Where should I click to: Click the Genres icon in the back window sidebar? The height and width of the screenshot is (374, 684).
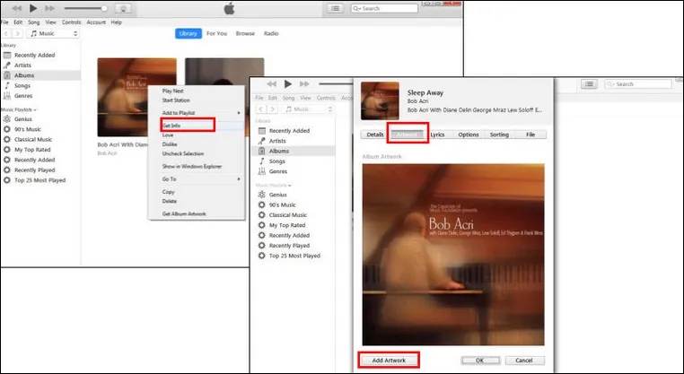pos(7,96)
